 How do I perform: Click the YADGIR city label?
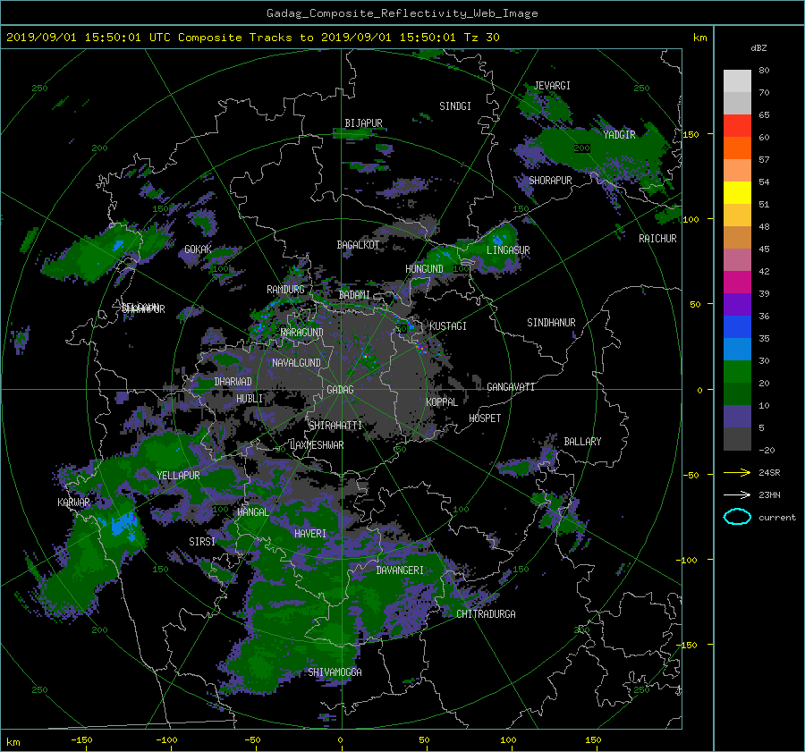(x=619, y=135)
